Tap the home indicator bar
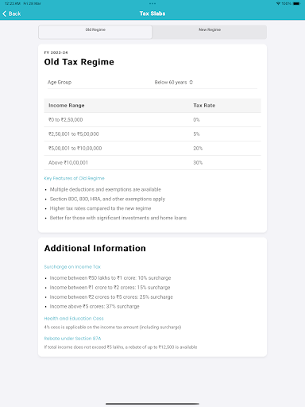Image resolution: width=305 pixels, height=407 pixels. (x=152, y=404)
